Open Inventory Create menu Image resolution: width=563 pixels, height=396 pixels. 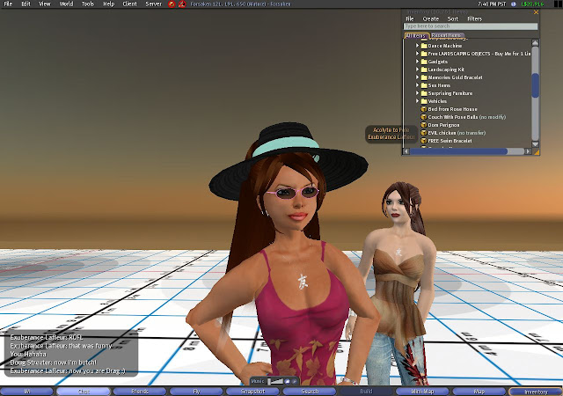(x=430, y=18)
